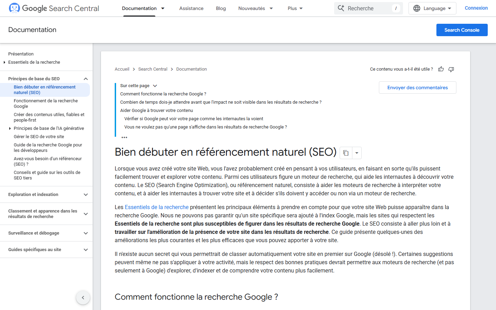Go to Documentation breadcrumb link

tap(192, 69)
